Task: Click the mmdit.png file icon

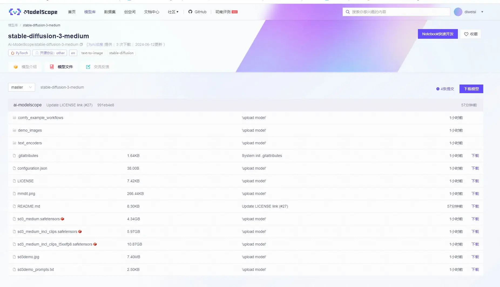Action: coord(14,194)
